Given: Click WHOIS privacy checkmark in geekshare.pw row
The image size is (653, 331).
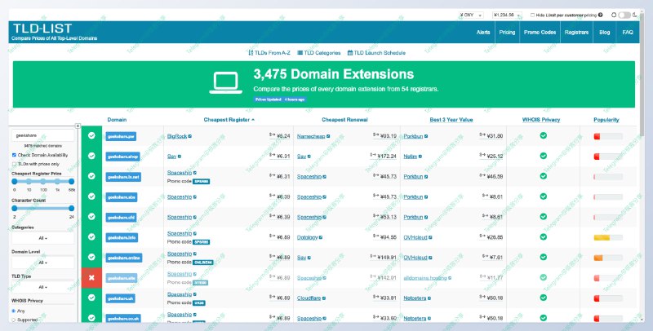Looking at the screenshot, I should pyautogui.click(x=543, y=135).
